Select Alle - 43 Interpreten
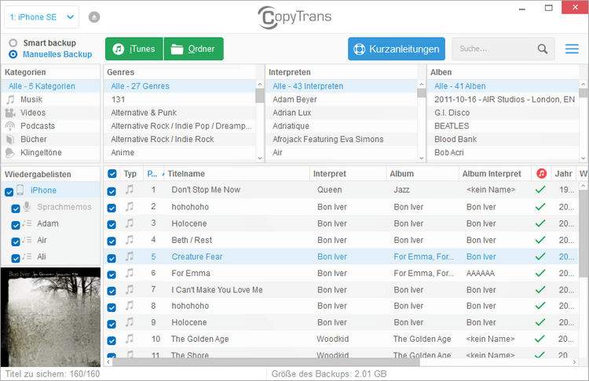The image size is (589, 381). [x=341, y=86]
